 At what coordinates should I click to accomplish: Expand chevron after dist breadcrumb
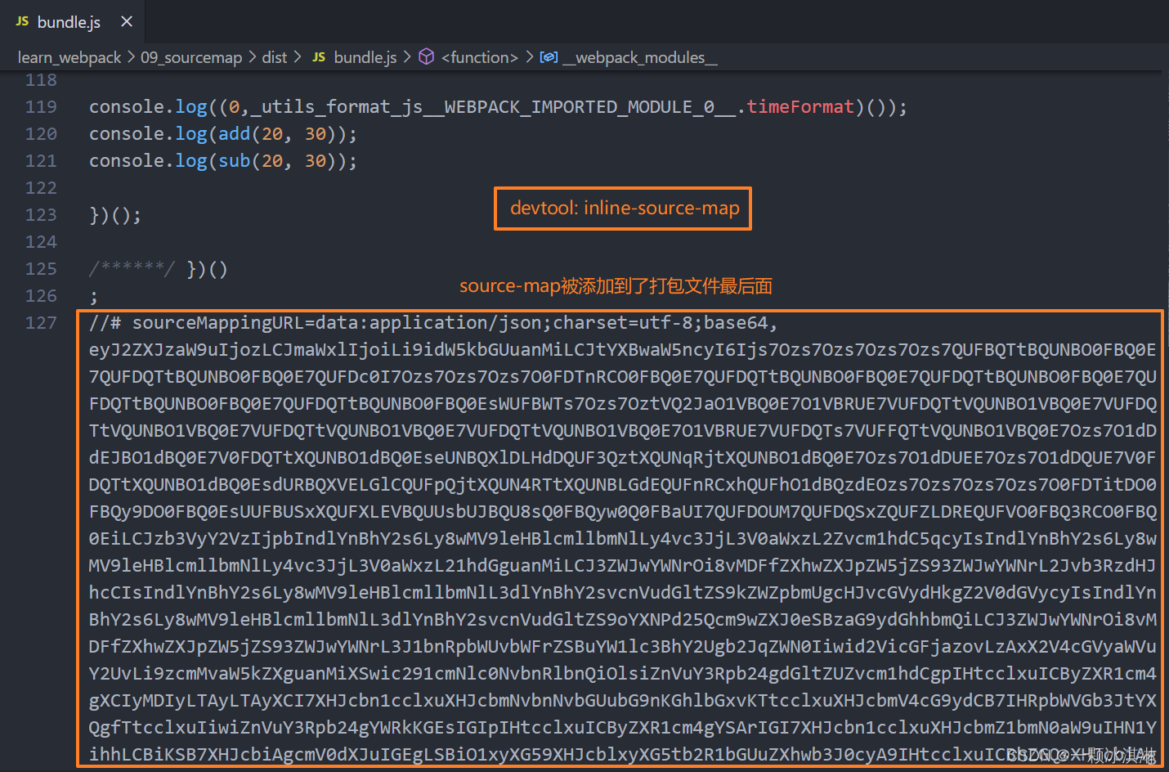click(x=297, y=57)
